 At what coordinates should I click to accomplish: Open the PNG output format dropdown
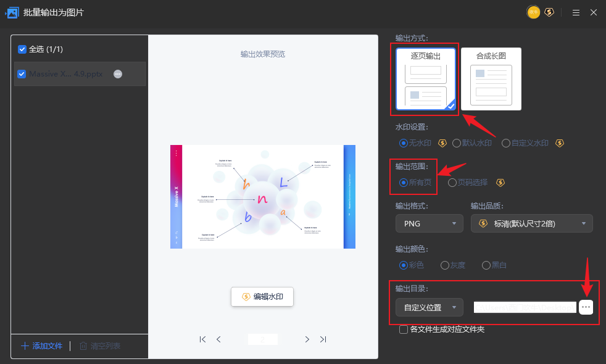[429, 223]
